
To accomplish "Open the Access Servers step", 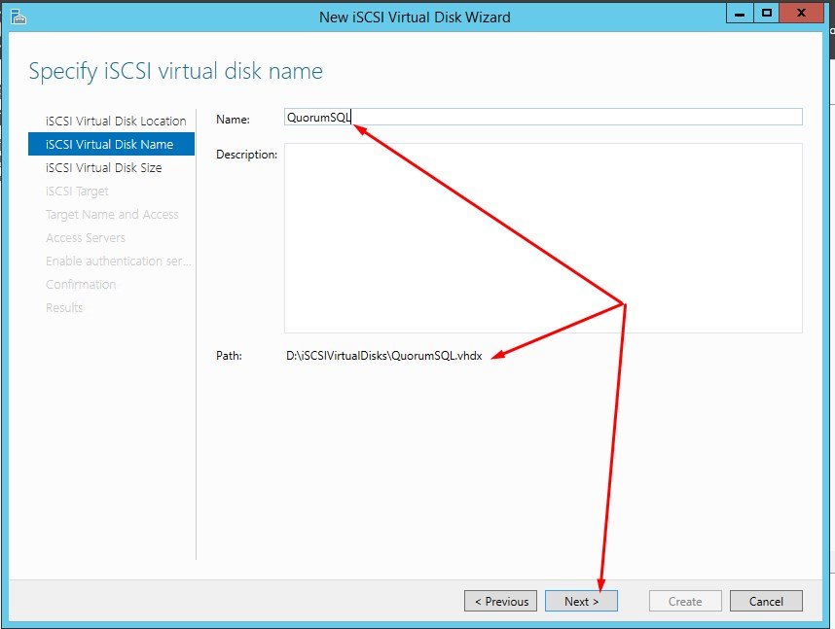I will tap(86, 238).
